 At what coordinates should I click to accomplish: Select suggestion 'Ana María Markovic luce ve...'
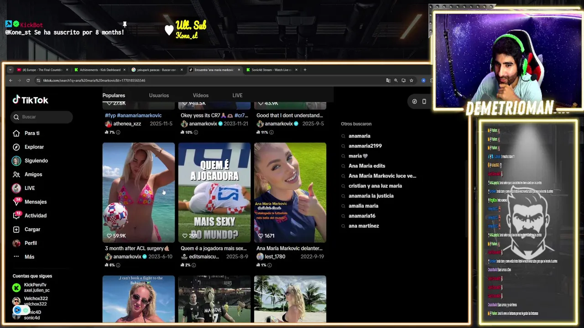click(x=382, y=176)
